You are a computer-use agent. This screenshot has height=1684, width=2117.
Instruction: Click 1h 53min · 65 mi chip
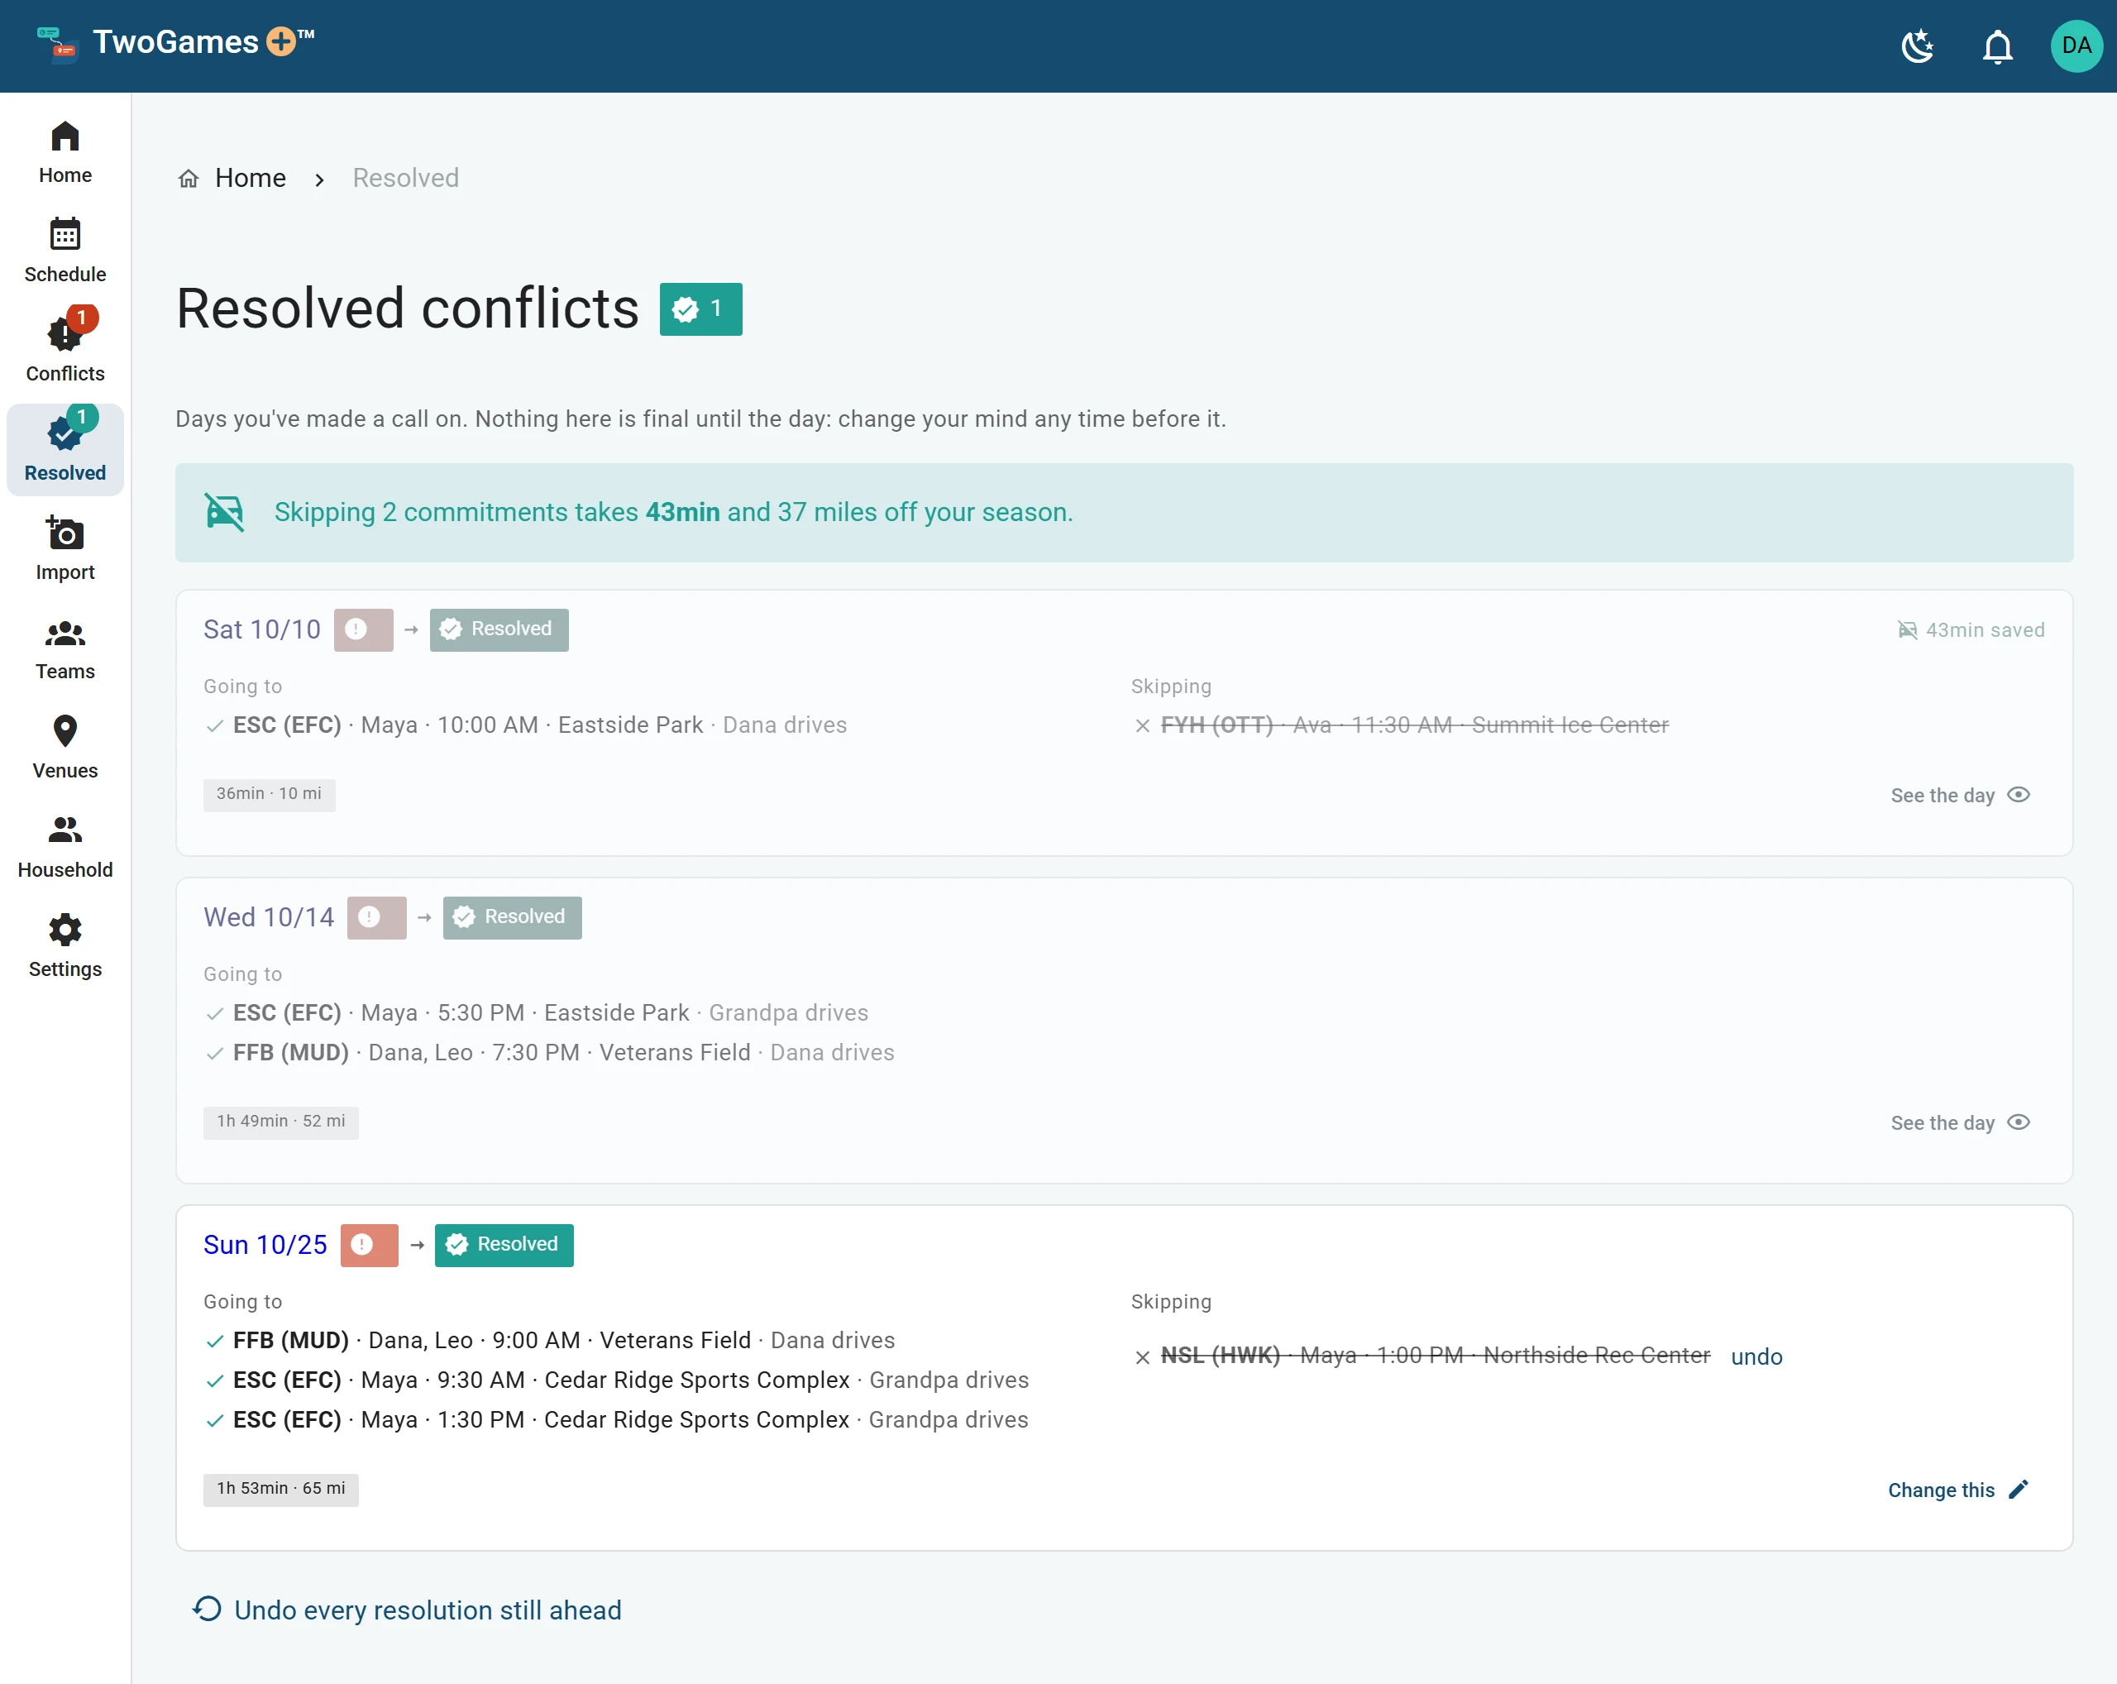pyautogui.click(x=281, y=1490)
